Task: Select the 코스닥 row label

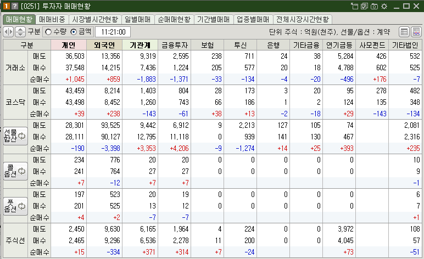Action: tap(15, 102)
